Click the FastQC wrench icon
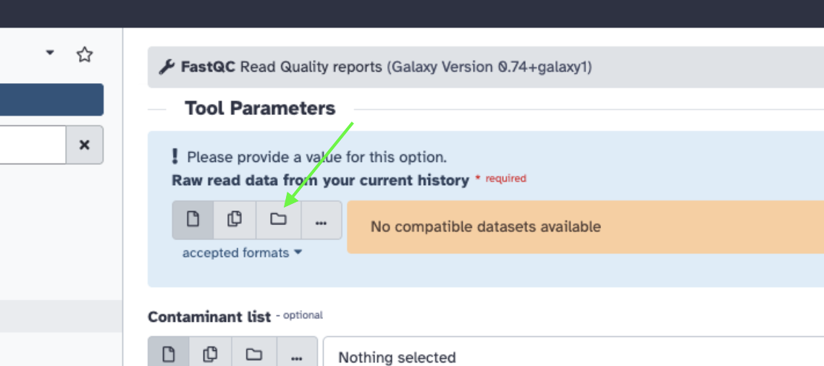The image size is (824, 366). pyautogui.click(x=167, y=67)
